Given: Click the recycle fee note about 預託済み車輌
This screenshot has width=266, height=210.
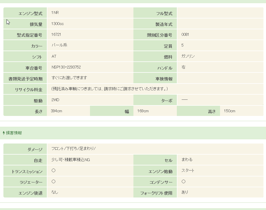Looking at the screenshot, I should [x=110, y=89].
